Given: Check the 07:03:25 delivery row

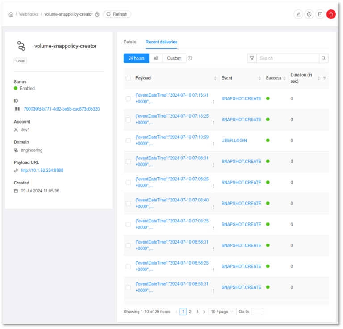Looking at the screenshot, I should 129,225.
